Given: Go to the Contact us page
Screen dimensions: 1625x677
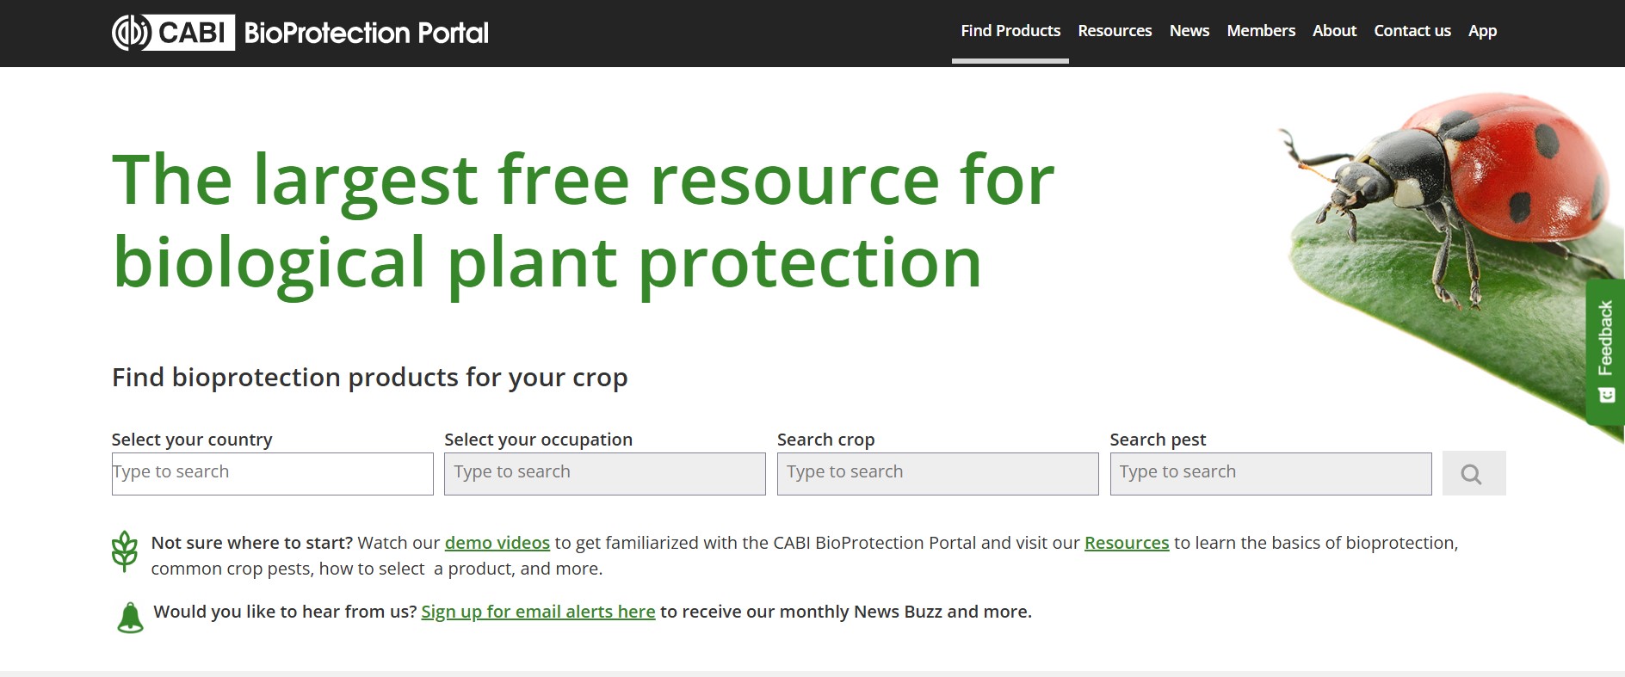Looking at the screenshot, I should coord(1412,31).
